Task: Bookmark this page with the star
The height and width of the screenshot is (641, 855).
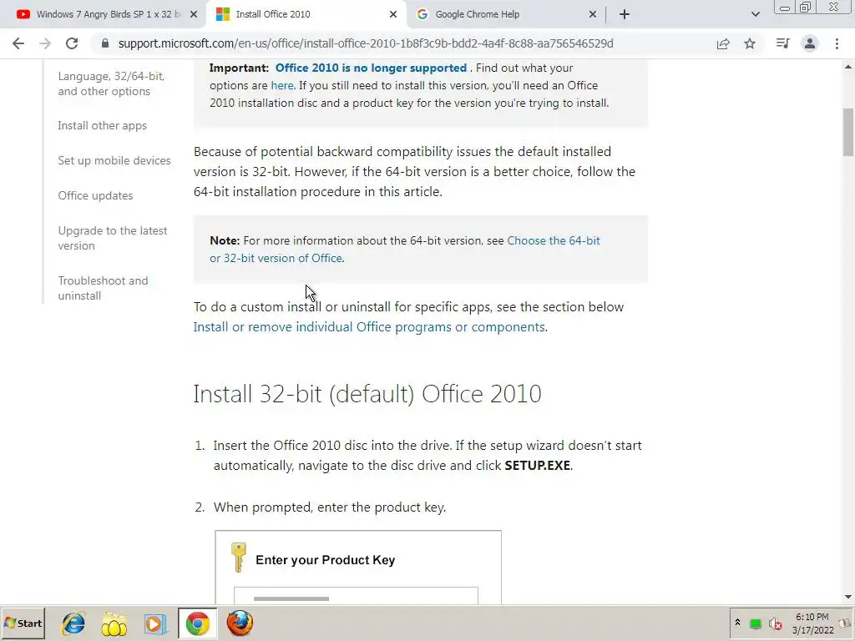Action: [750, 43]
